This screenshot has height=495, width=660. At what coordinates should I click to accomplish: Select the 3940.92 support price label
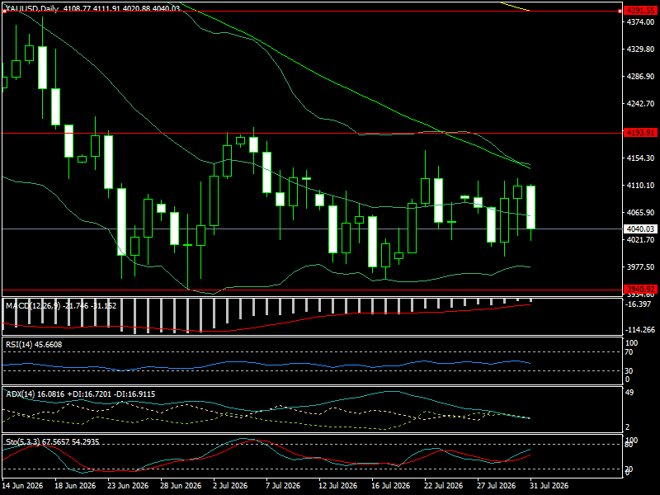(x=641, y=290)
